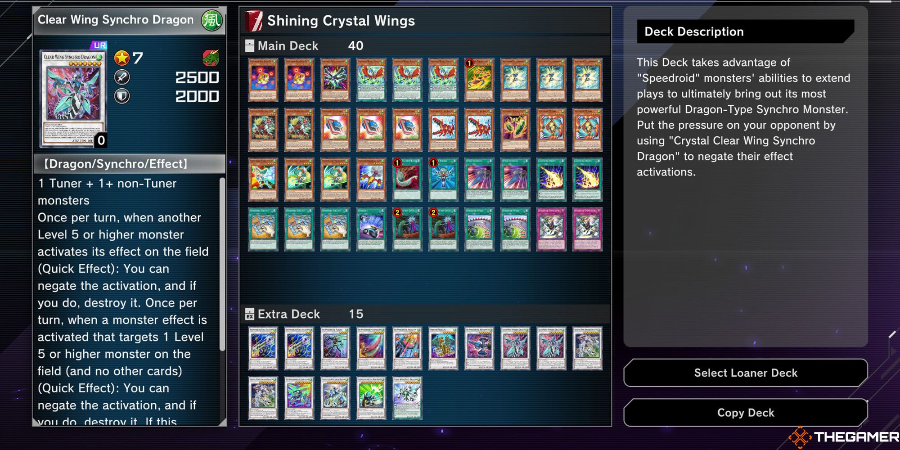
Task: Select the last card in Extra Deck's second row
Action: (407, 398)
